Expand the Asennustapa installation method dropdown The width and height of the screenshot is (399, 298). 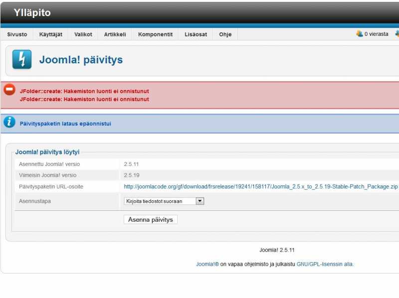point(200,201)
